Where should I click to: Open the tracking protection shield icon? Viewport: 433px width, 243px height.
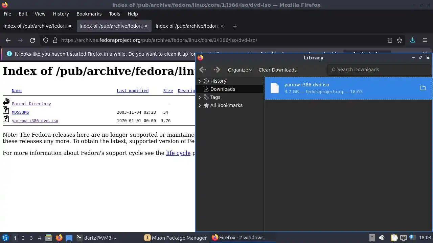click(x=46, y=40)
